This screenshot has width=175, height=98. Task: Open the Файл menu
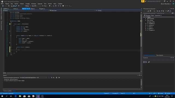tap(2, 4)
